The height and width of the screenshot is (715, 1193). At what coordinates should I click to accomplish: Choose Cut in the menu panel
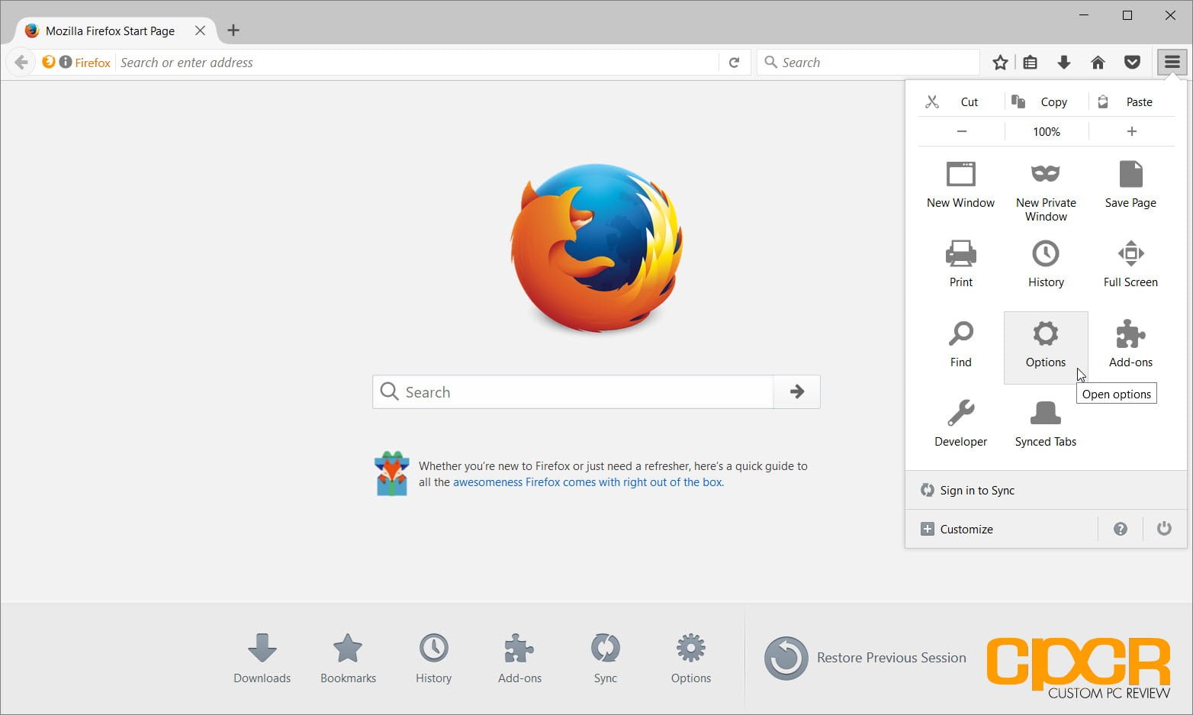pyautogui.click(x=960, y=101)
